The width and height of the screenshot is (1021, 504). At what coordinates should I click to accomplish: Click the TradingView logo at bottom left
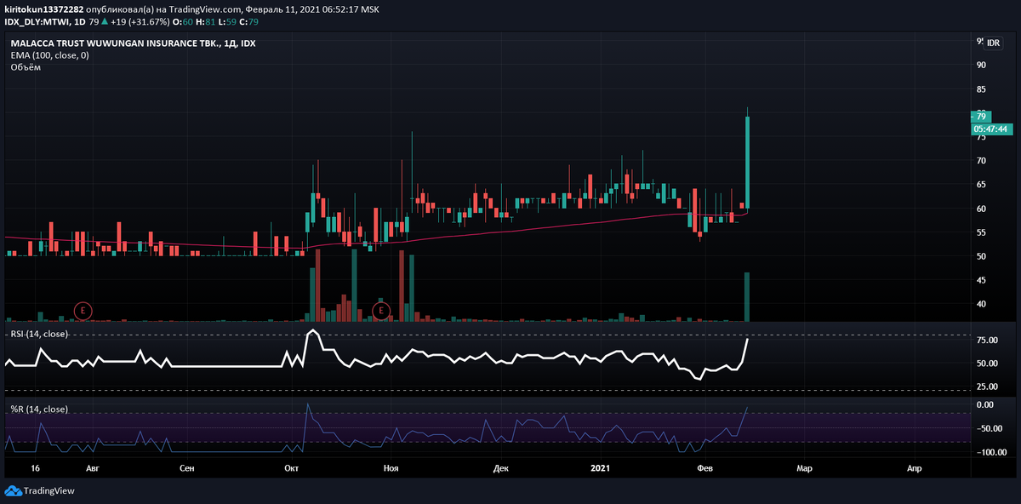point(39,491)
